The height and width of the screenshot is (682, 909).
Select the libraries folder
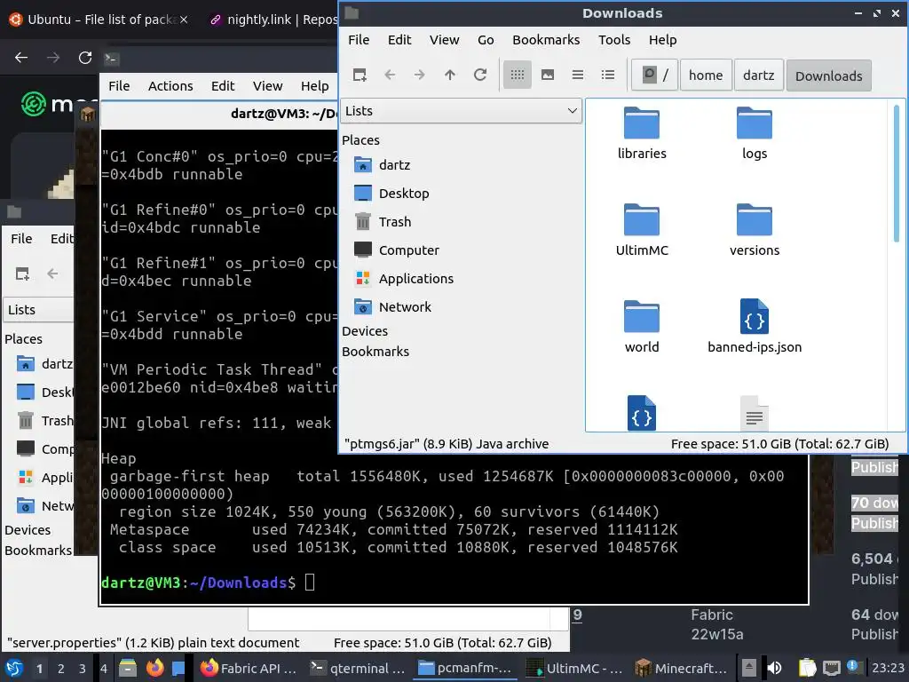pyautogui.click(x=642, y=134)
